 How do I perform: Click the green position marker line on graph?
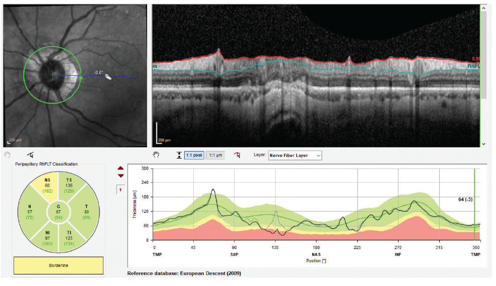click(x=474, y=204)
